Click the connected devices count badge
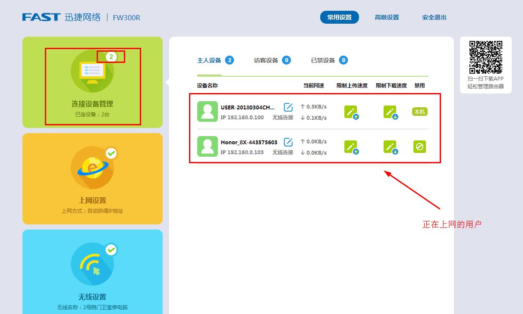This screenshot has height=314, width=523. [x=111, y=56]
